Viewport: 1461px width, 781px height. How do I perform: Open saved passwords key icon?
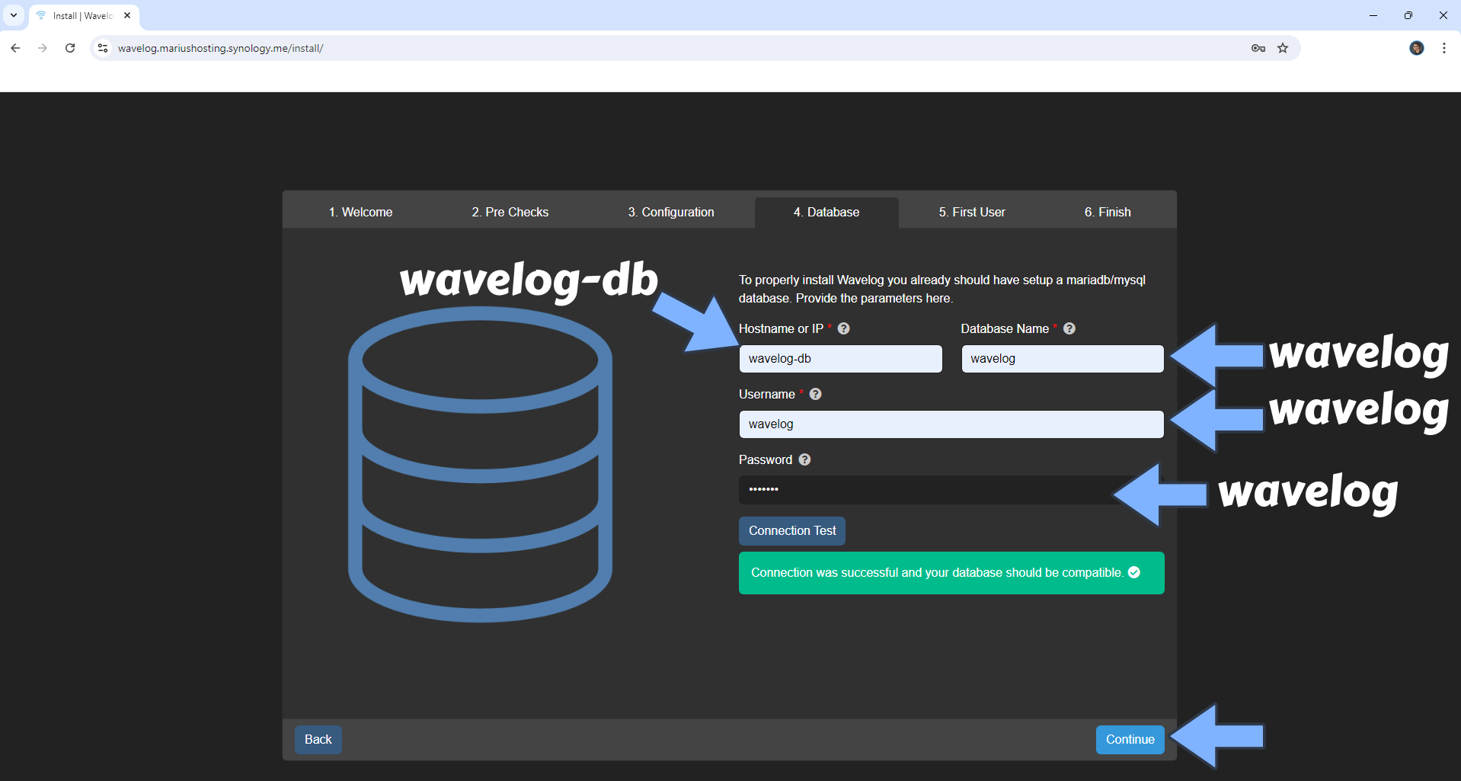pyautogui.click(x=1258, y=48)
